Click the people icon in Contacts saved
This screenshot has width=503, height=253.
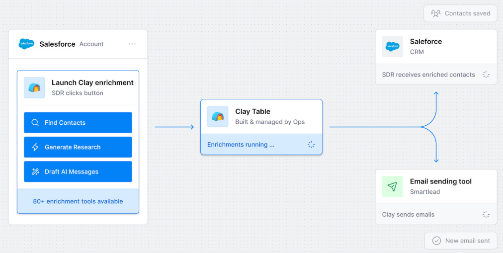435,13
